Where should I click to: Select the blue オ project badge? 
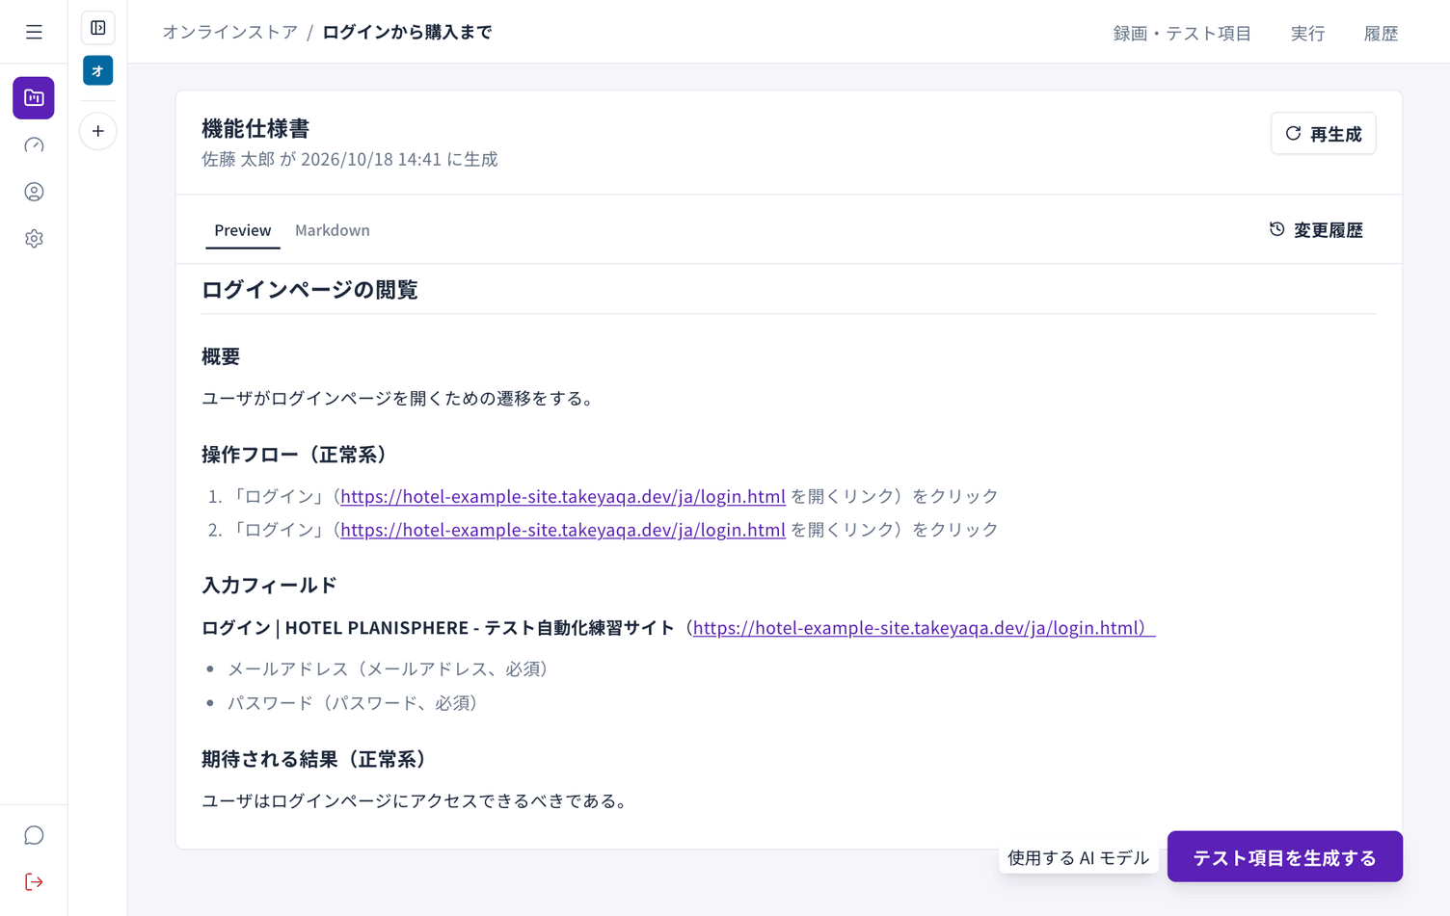point(98,70)
